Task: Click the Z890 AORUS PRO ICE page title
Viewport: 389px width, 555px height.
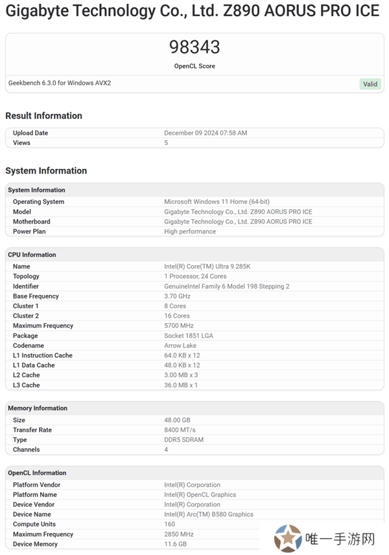Action: point(193,10)
